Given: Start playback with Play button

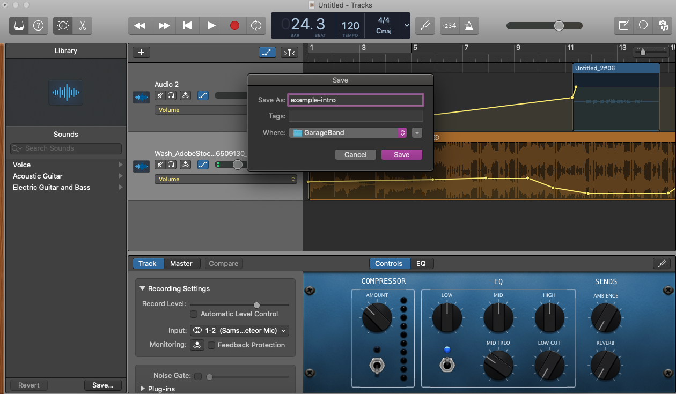Looking at the screenshot, I should tap(211, 26).
